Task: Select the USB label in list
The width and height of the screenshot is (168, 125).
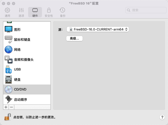Action: click(17, 69)
